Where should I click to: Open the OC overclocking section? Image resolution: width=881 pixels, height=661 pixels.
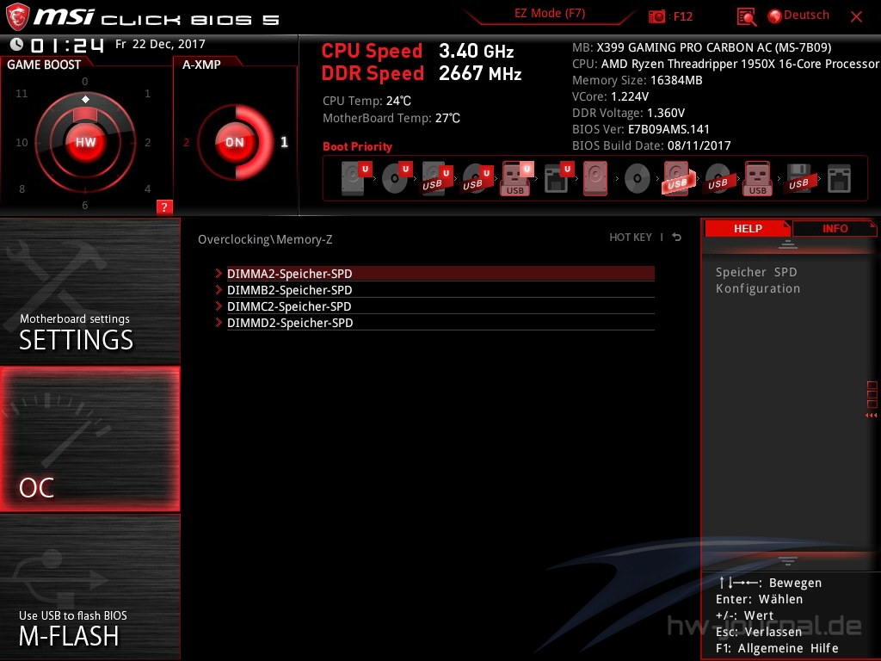pyautogui.click(x=89, y=439)
